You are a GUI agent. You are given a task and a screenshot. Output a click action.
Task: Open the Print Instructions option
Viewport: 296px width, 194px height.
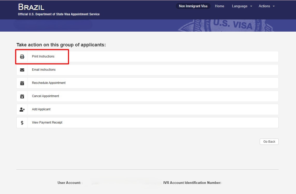pyautogui.click(x=43, y=56)
